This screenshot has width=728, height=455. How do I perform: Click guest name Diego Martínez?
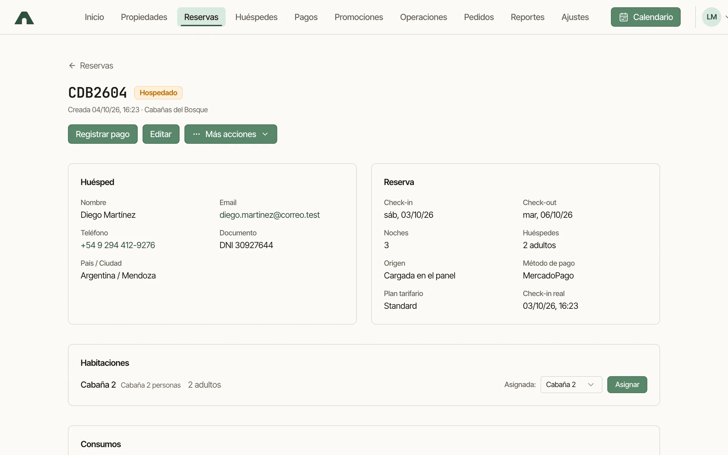108,215
